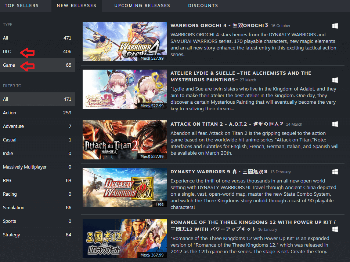The width and height of the screenshot is (350, 262).
Task: Open Romance of Three Kingdoms 12 thumbnail
Action: [125, 238]
